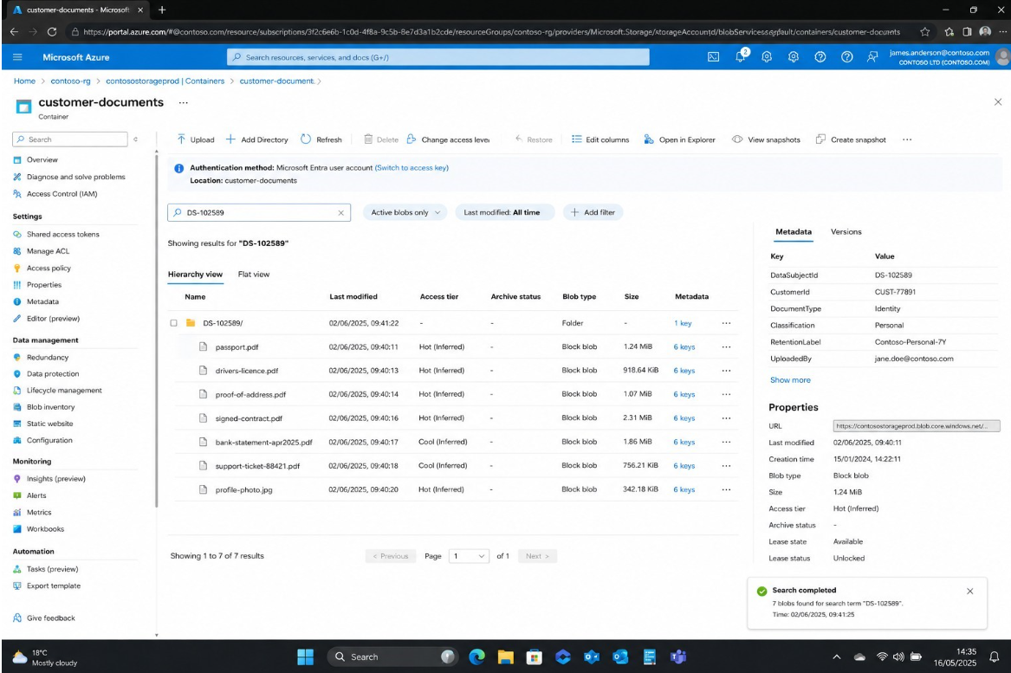Open Shared access tokens

coord(62,234)
